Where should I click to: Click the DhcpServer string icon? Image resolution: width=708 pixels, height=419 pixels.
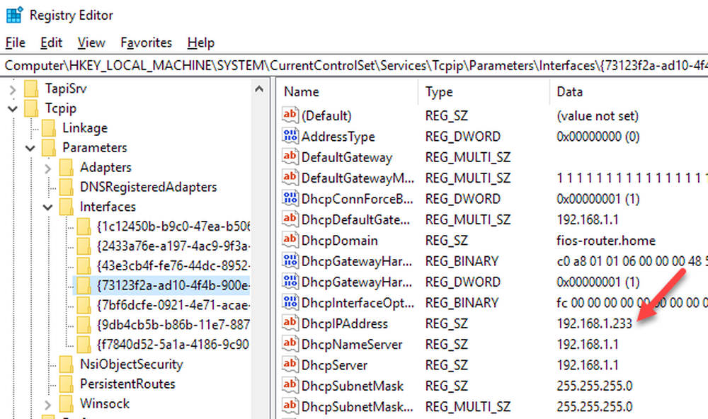click(x=290, y=365)
